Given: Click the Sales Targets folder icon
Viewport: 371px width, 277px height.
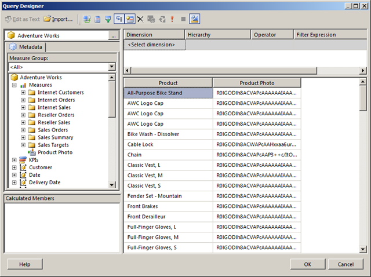Looking at the screenshot, I should click(x=32, y=145).
